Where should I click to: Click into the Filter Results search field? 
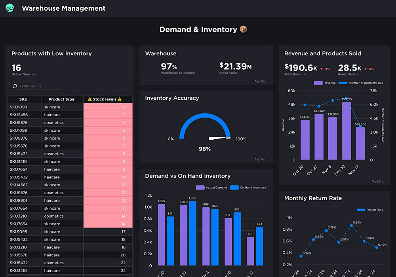click(x=40, y=86)
